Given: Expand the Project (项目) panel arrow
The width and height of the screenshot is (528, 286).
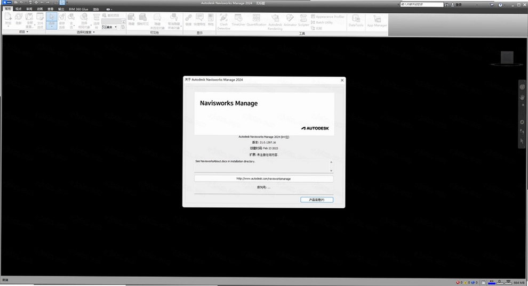Looking at the screenshot, I should [x=27, y=32].
